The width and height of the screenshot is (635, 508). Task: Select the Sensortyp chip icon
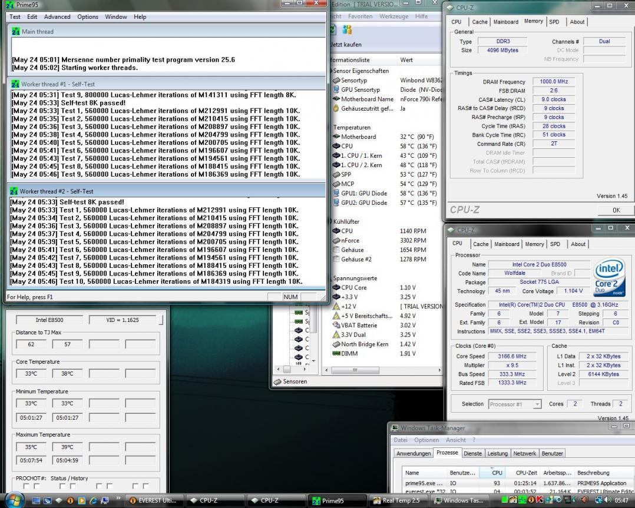pos(336,80)
